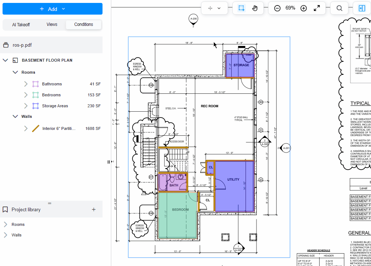Open search with the magnifier icon
This screenshot has height=266, width=371.
tap(339, 8)
